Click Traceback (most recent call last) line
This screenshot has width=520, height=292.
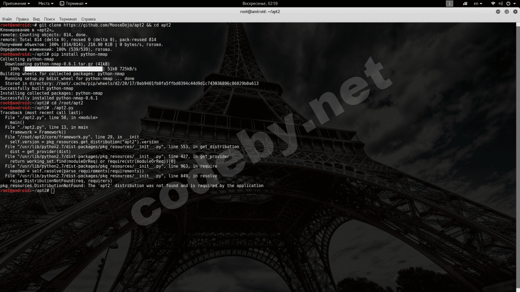click(42, 113)
